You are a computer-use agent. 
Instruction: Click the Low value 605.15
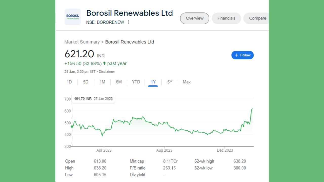[x=100, y=175]
